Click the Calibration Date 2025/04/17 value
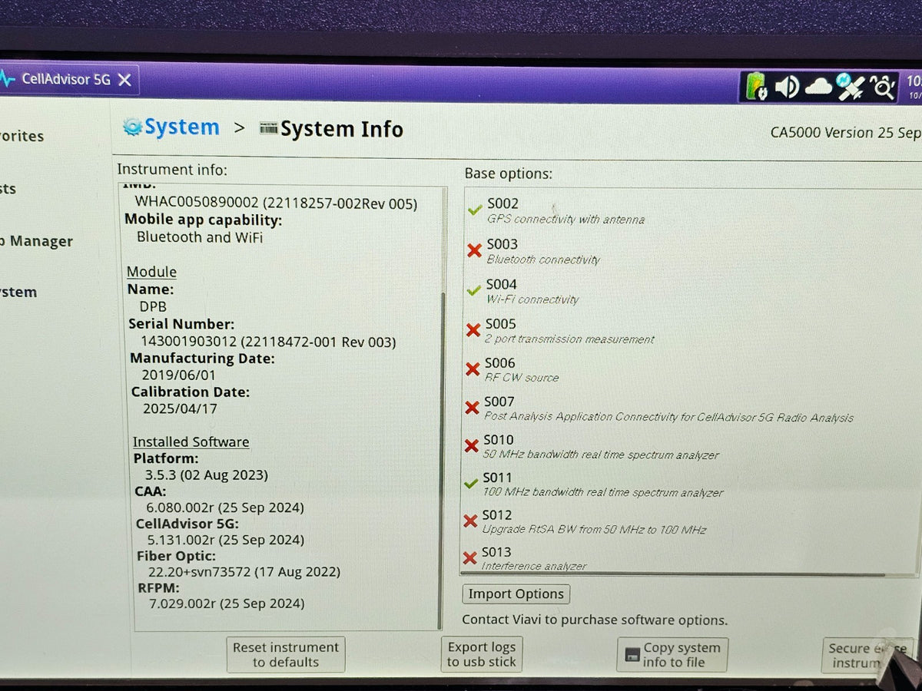922x691 pixels. (x=180, y=408)
